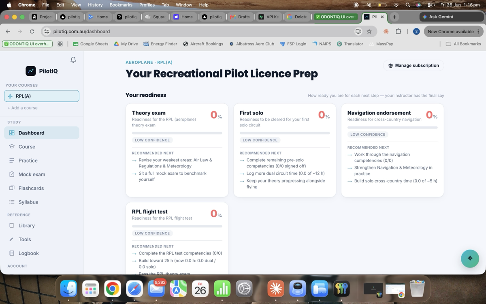Click the Navigation endorsement card title
The image size is (486, 304).
(x=379, y=113)
